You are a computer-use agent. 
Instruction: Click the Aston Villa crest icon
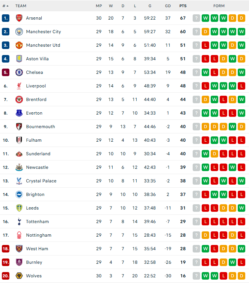[x=19, y=59]
